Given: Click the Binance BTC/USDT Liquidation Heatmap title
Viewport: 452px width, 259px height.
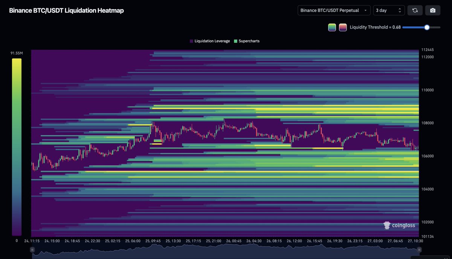Looking at the screenshot, I should 66,11.
